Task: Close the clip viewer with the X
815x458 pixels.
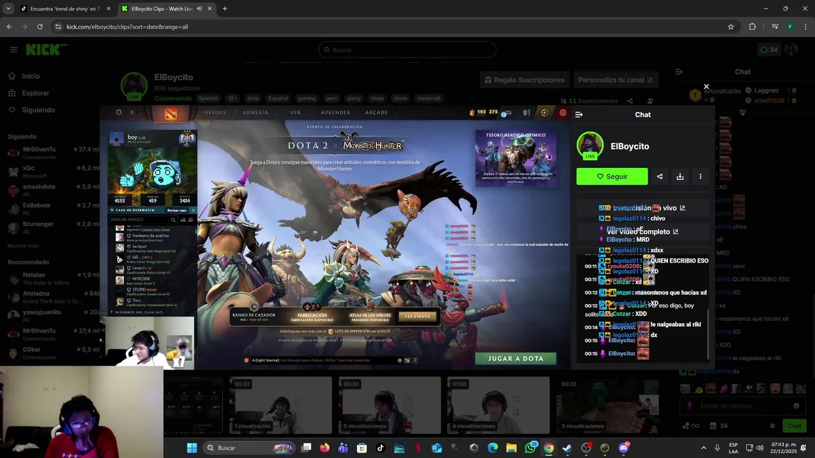Action: click(x=706, y=87)
